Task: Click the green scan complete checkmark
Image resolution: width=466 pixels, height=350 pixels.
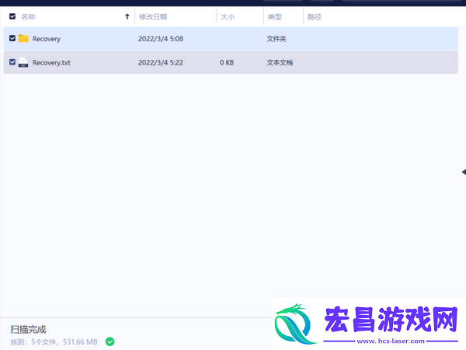Action: [x=110, y=341]
